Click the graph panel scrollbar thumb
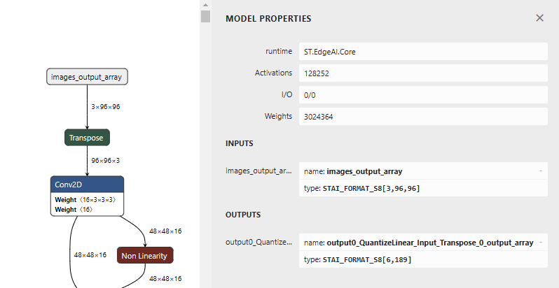Image resolution: width=559 pixels, height=288 pixels. tap(205, 16)
